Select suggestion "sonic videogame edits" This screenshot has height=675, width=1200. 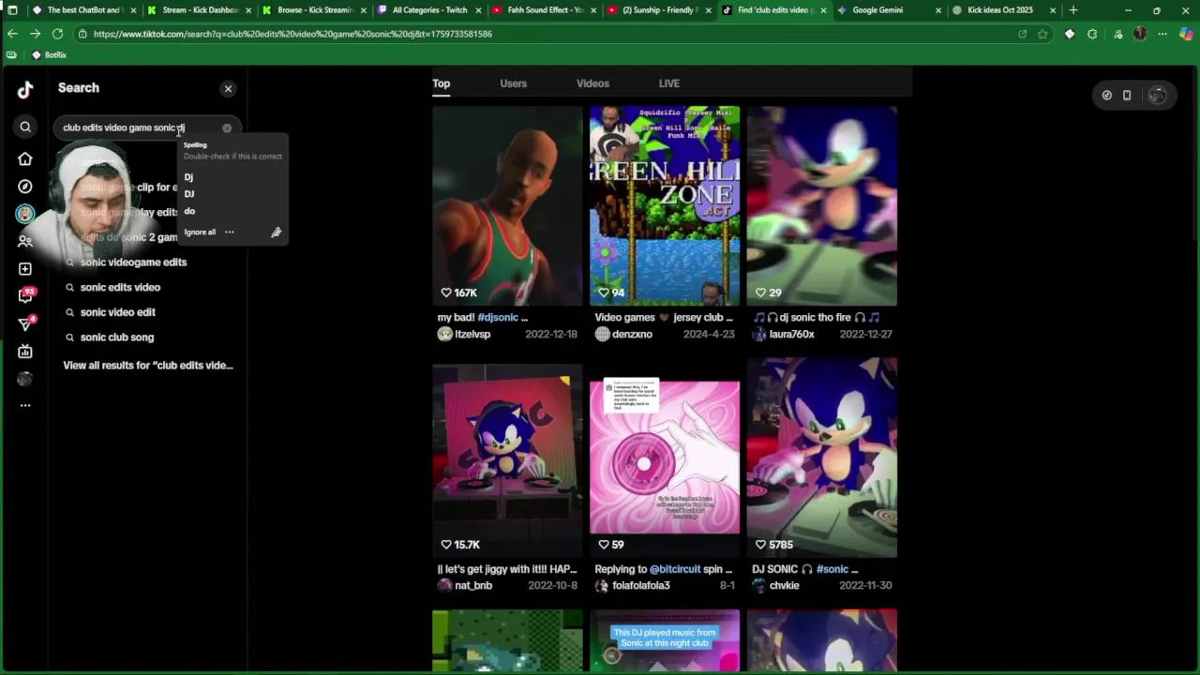133,262
